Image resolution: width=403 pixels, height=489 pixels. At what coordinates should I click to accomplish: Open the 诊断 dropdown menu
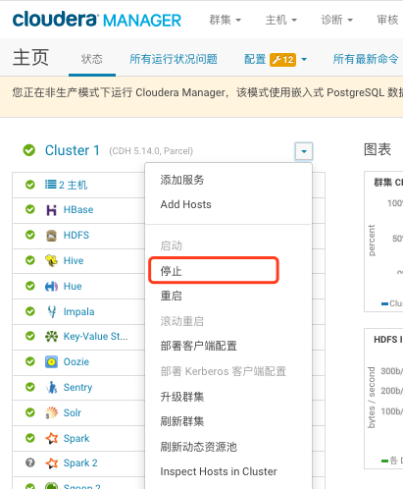[336, 20]
